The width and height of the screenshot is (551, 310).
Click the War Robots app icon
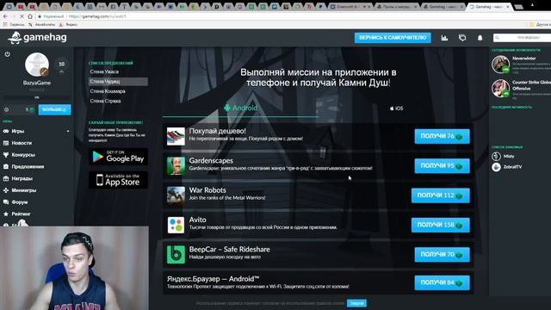[176, 195]
